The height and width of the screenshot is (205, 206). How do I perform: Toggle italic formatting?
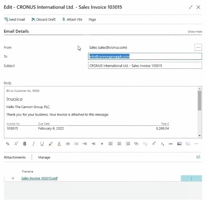coord(33,144)
